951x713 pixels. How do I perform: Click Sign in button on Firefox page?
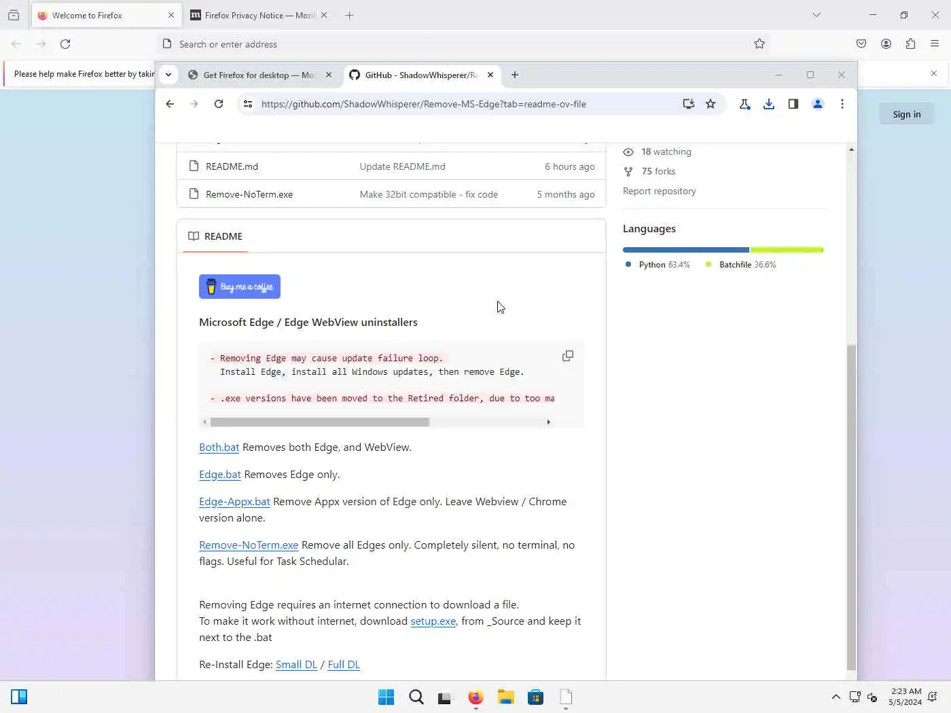[907, 114]
